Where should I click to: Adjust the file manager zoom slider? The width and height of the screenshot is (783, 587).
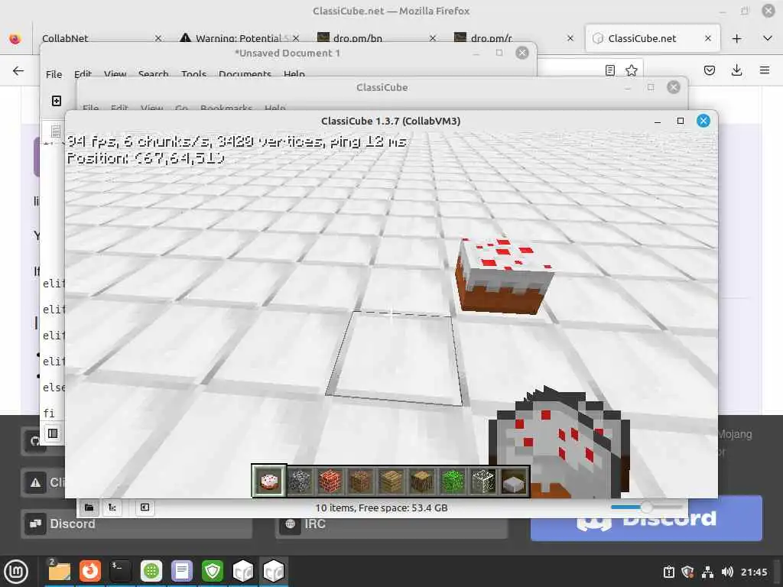(x=646, y=508)
